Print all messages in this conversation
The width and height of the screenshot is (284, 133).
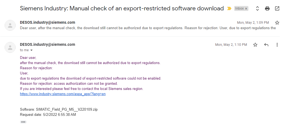[267, 8]
